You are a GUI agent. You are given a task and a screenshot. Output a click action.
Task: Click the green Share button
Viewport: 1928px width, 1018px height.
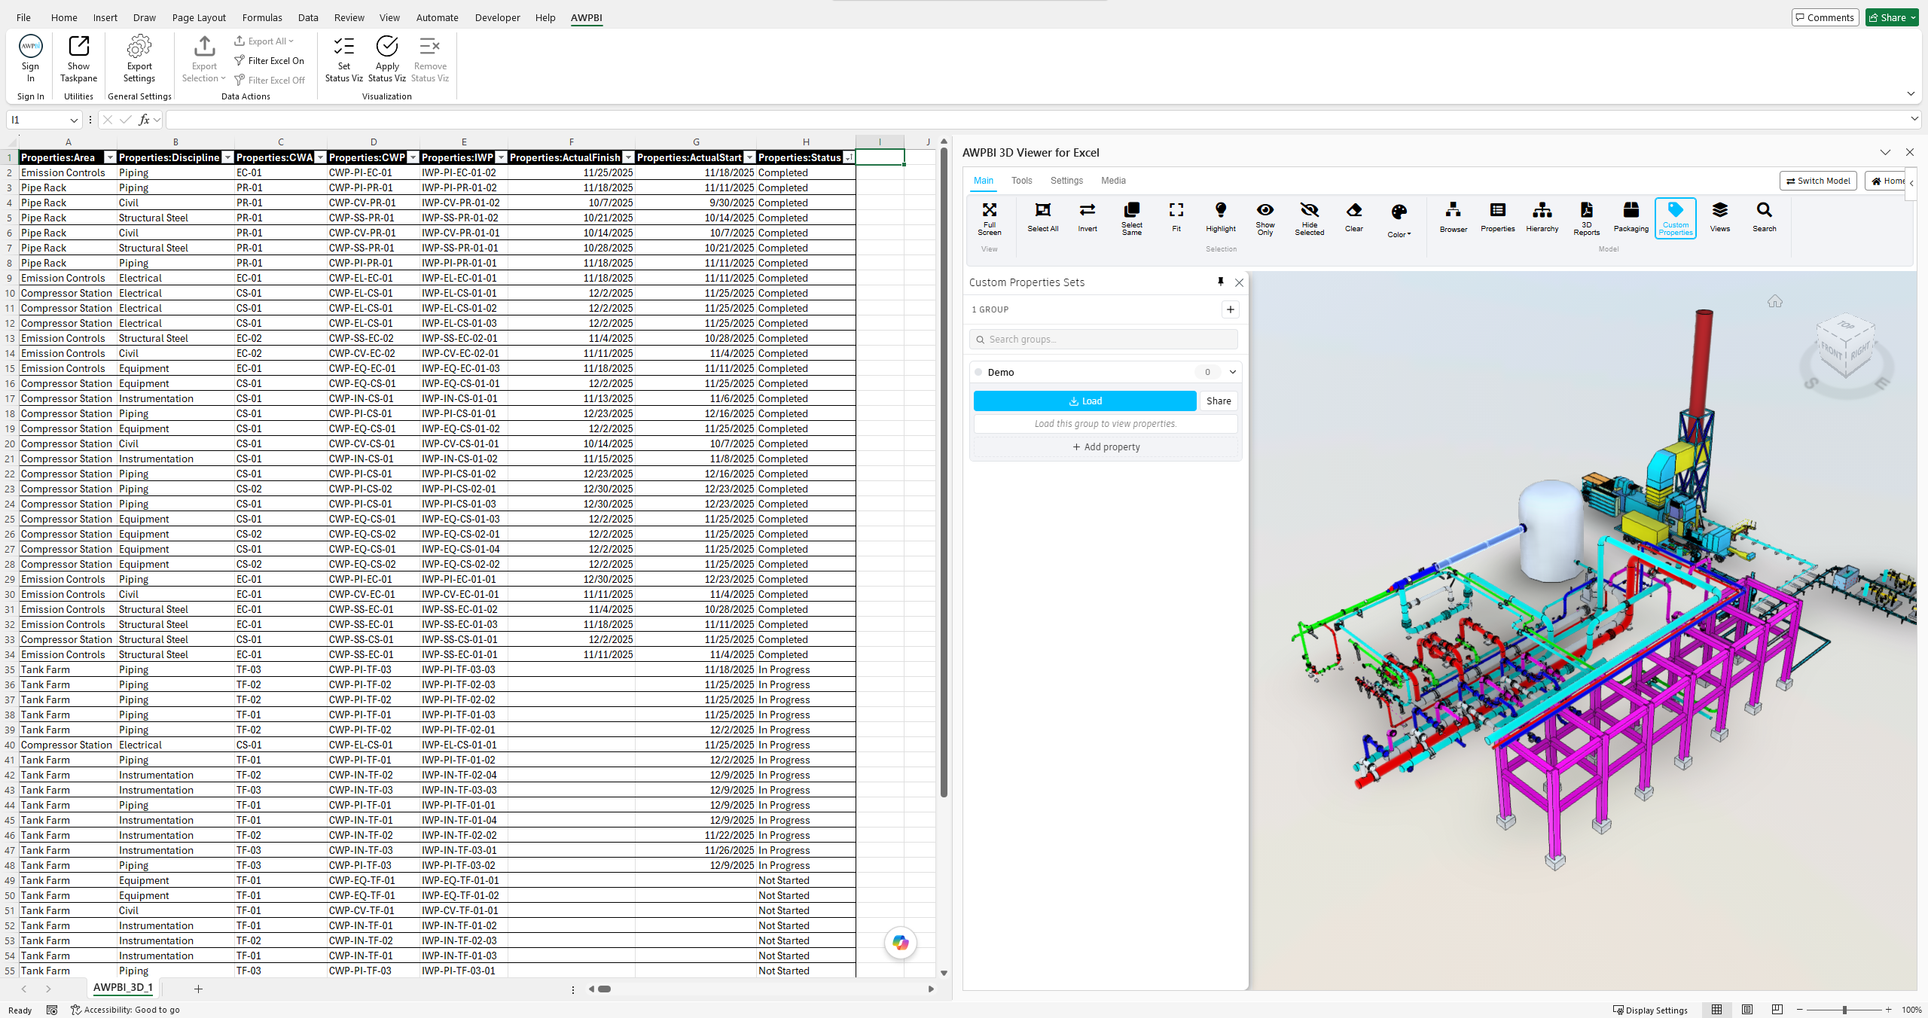(1891, 17)
